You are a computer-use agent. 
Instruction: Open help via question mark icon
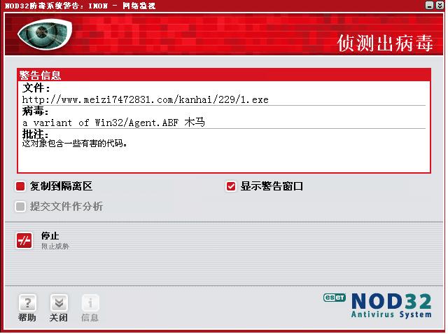27,302
